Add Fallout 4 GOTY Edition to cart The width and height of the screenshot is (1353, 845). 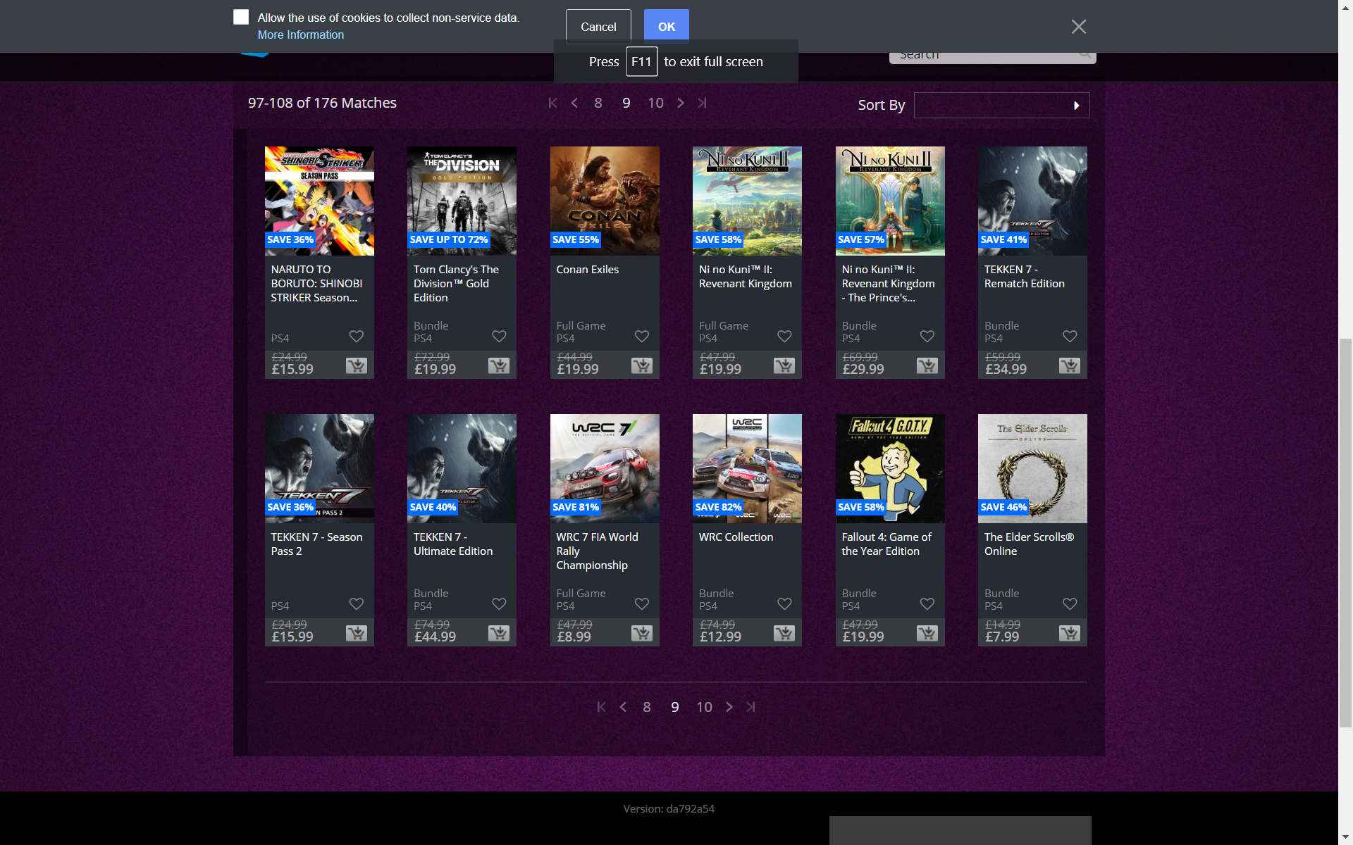pyautogui.click(x=927, y=633)
